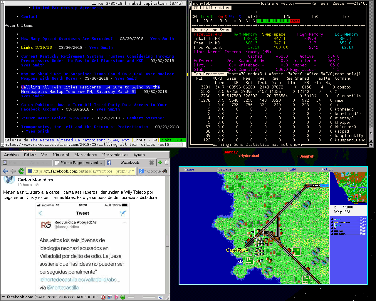376x301 pixels.
Task: Open the Herramientas menu
Action: 115,155
